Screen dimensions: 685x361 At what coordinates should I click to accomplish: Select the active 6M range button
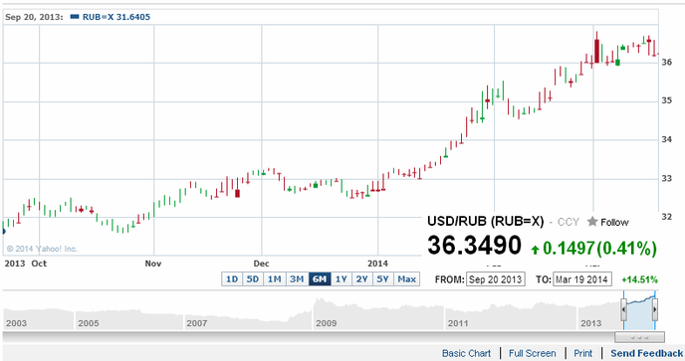click(x=320, y=278)
